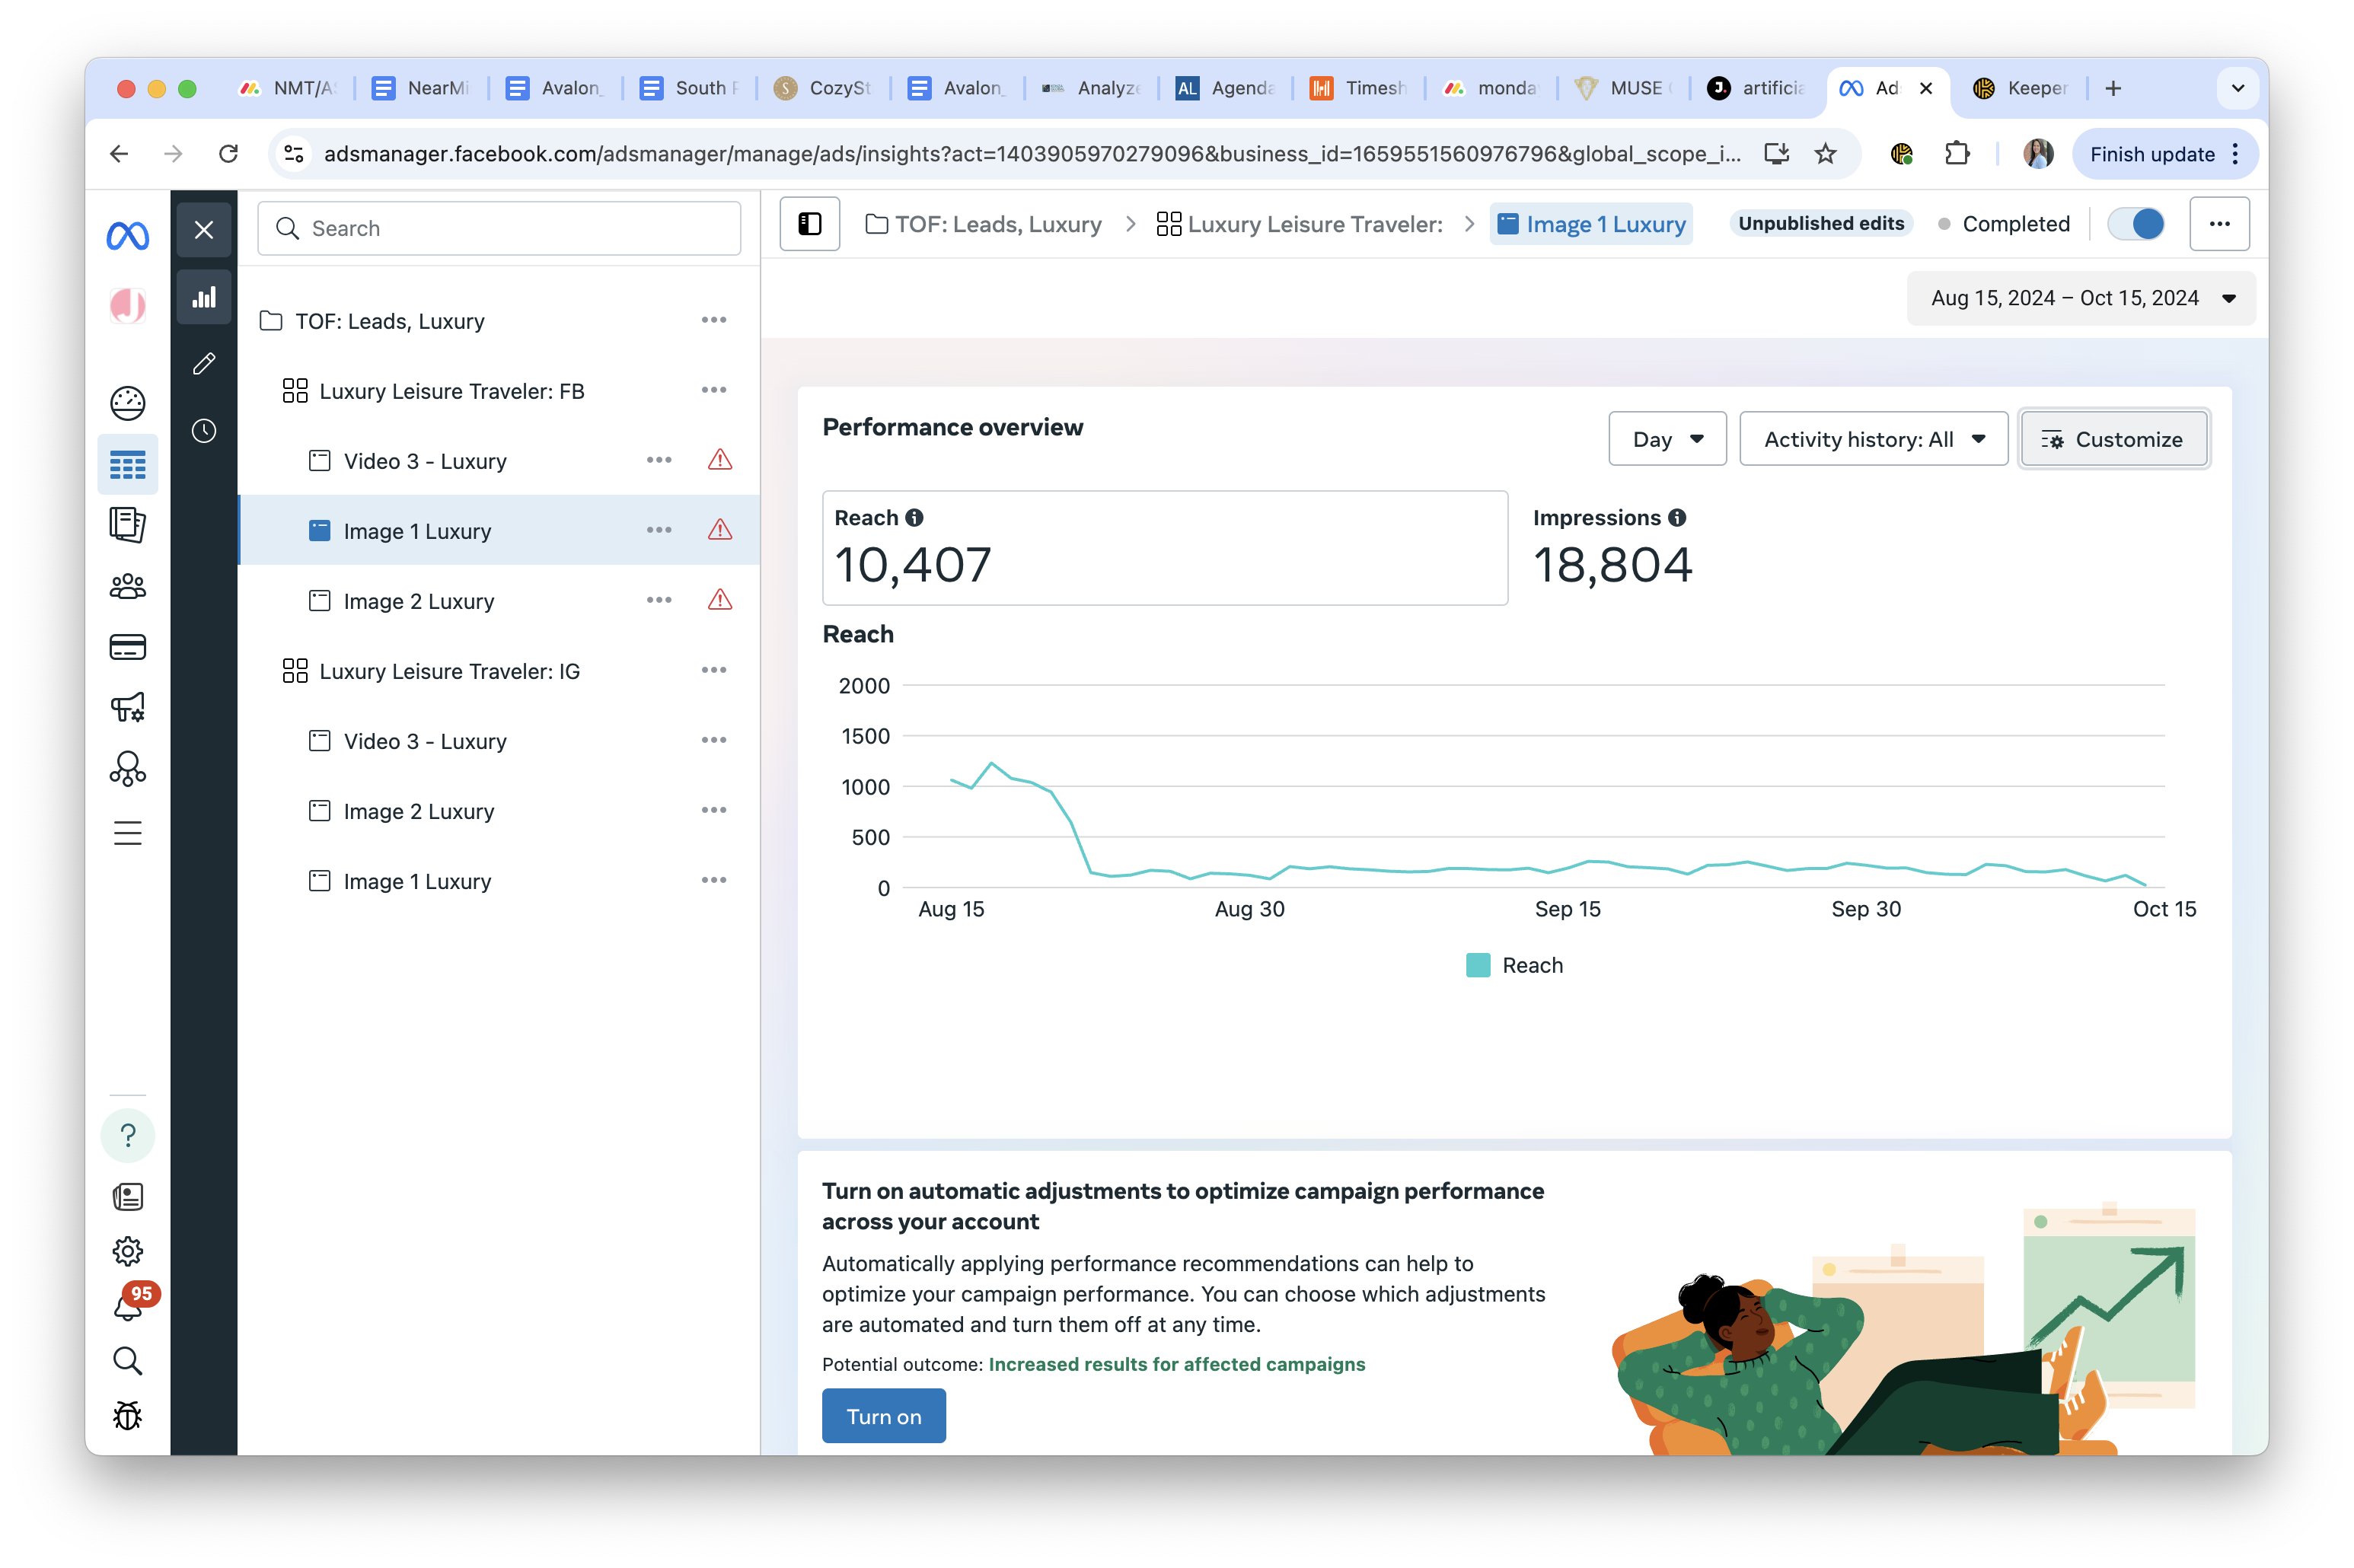
Task: Click warning triangle on Image 1 Luxury
Action: 720,530
